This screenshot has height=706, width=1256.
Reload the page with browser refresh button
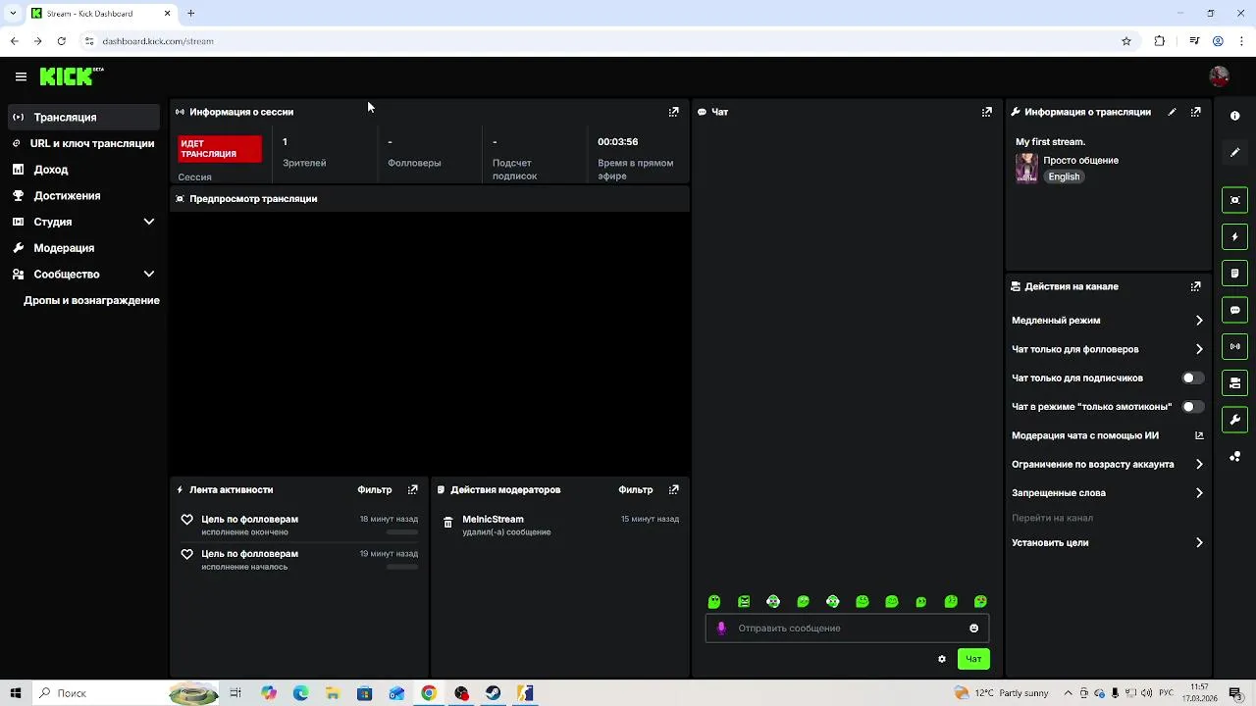[x=61, y=41]
